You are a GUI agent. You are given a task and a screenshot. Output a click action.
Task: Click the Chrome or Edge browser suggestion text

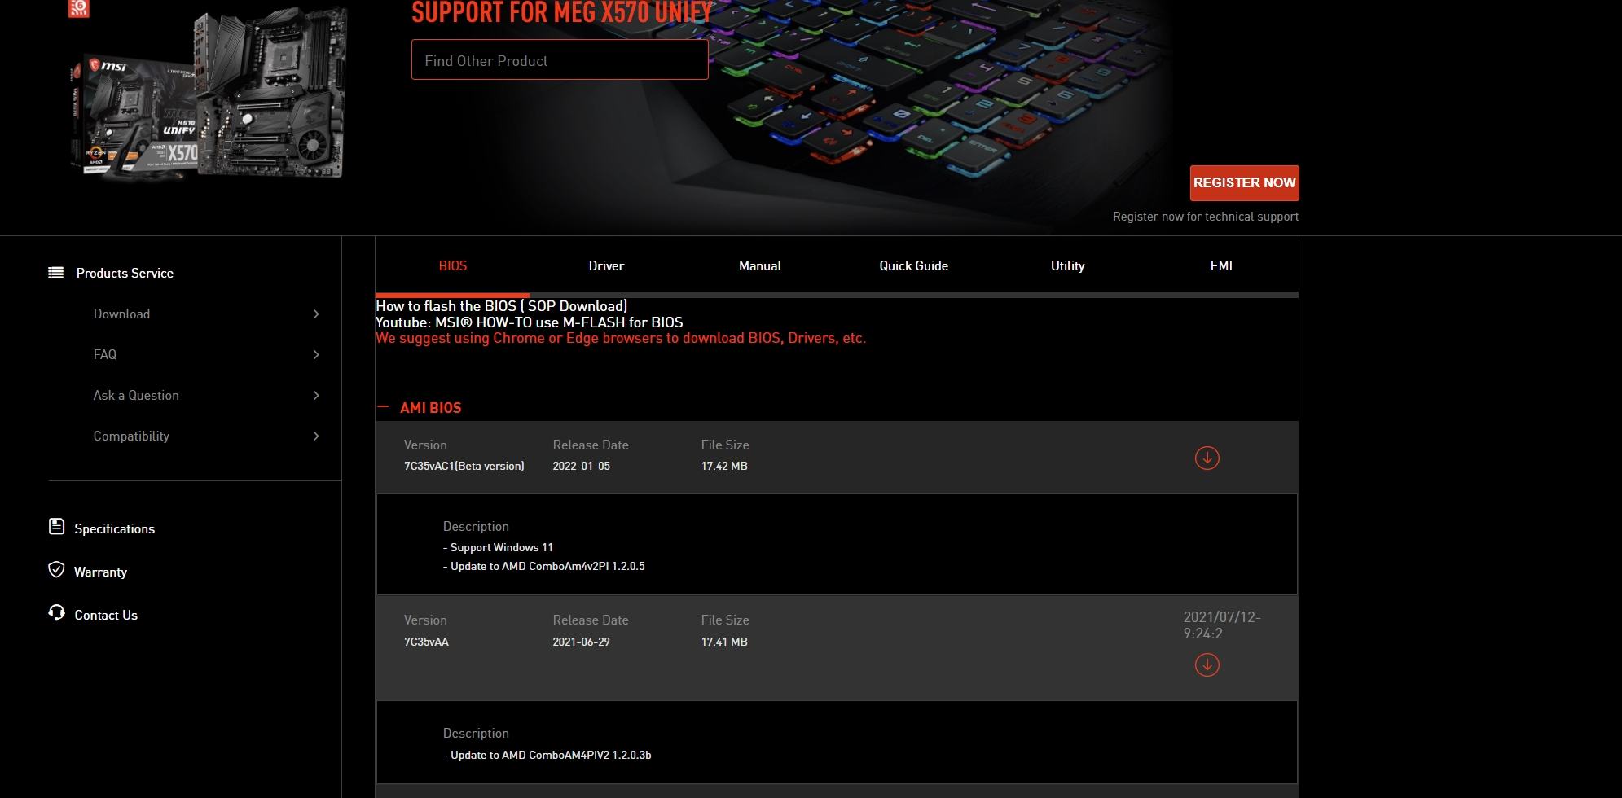pyautogui.click(x=621, y=338)
